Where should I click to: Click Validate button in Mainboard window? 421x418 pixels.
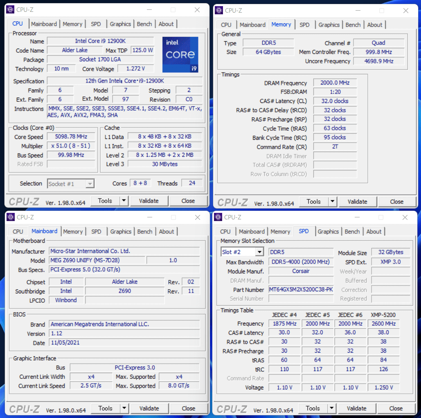149,408
